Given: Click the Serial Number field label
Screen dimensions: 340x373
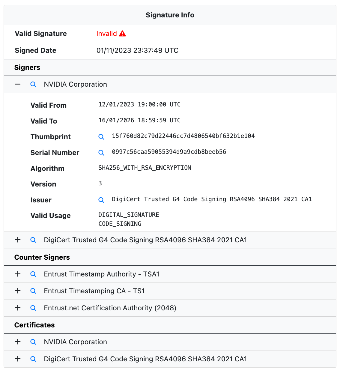Looking at the screenshot, I should [55, 153].
